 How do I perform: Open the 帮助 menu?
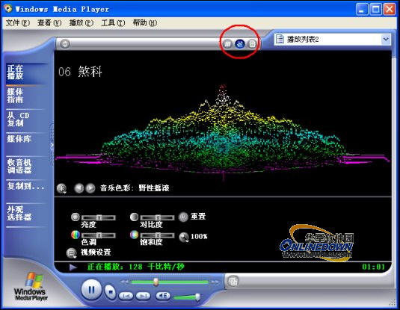(x=144, y=23)
